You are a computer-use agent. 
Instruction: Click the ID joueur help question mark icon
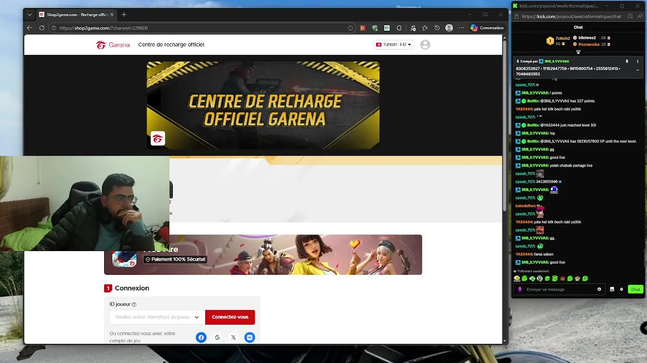coord(134,305)
